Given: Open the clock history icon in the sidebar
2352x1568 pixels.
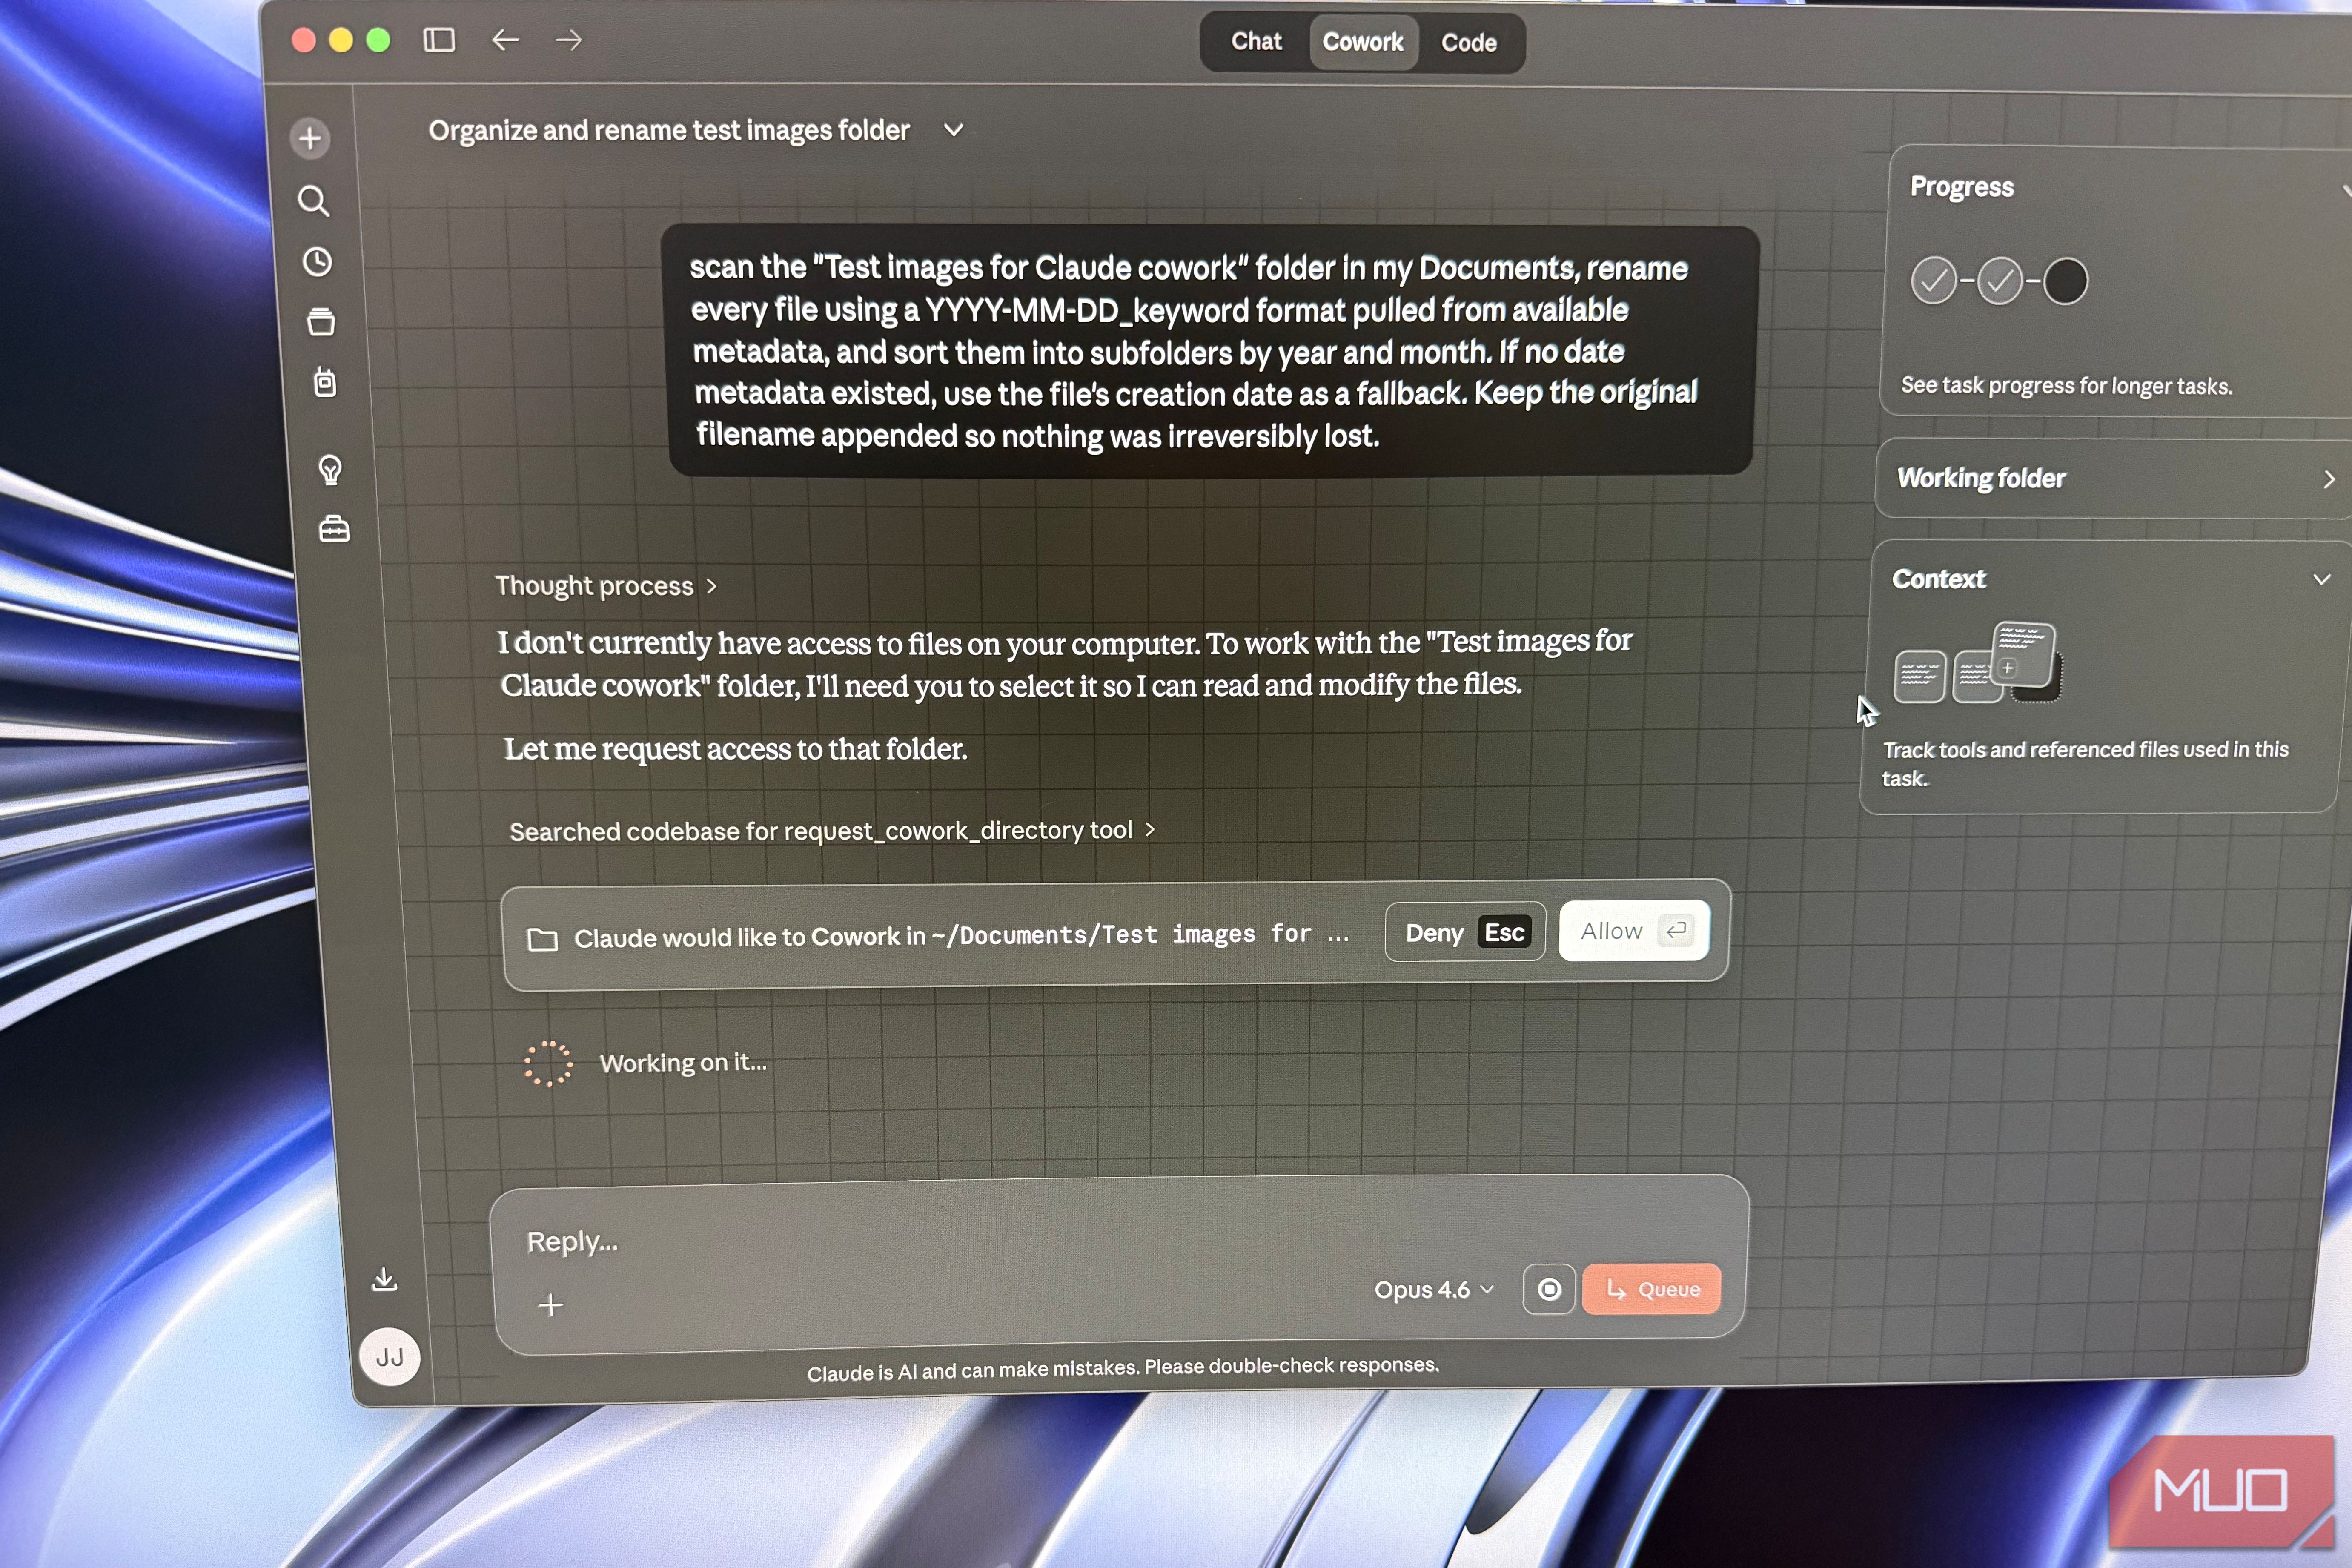Looking at the screenshot, I should pos(317,262).
